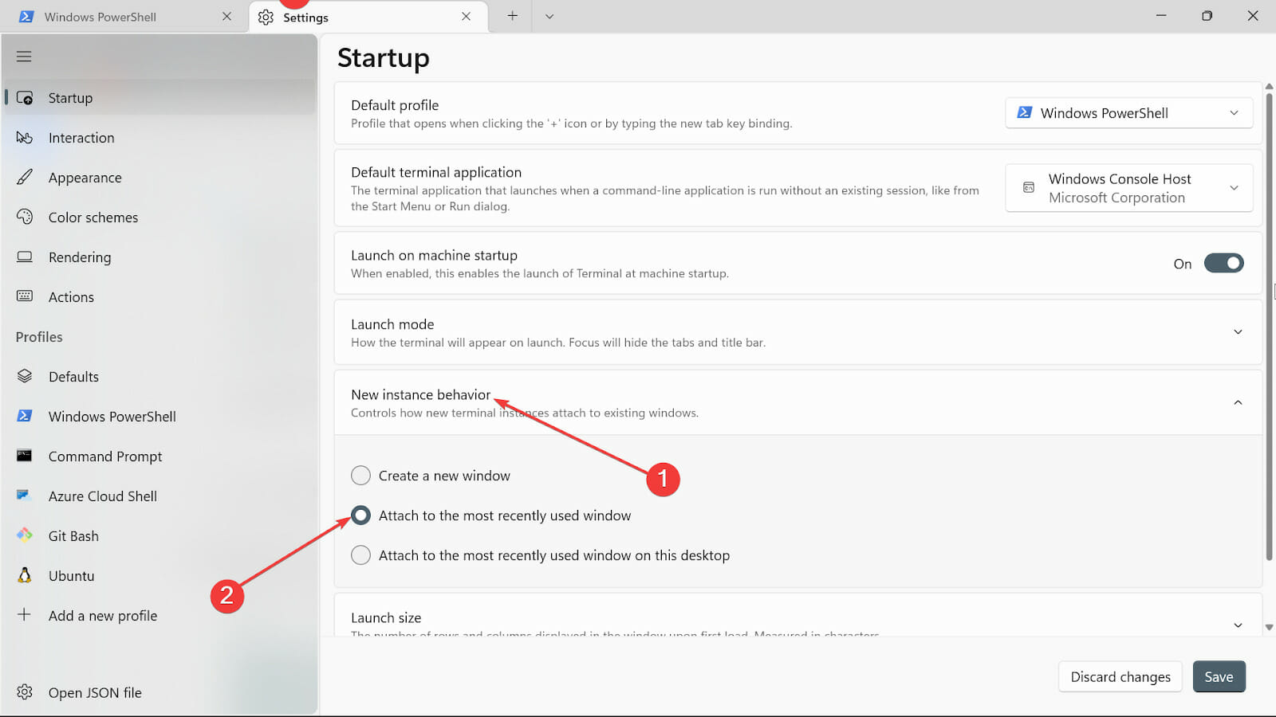Open the Command Prompt profile settings

click(x=159, y=456)
